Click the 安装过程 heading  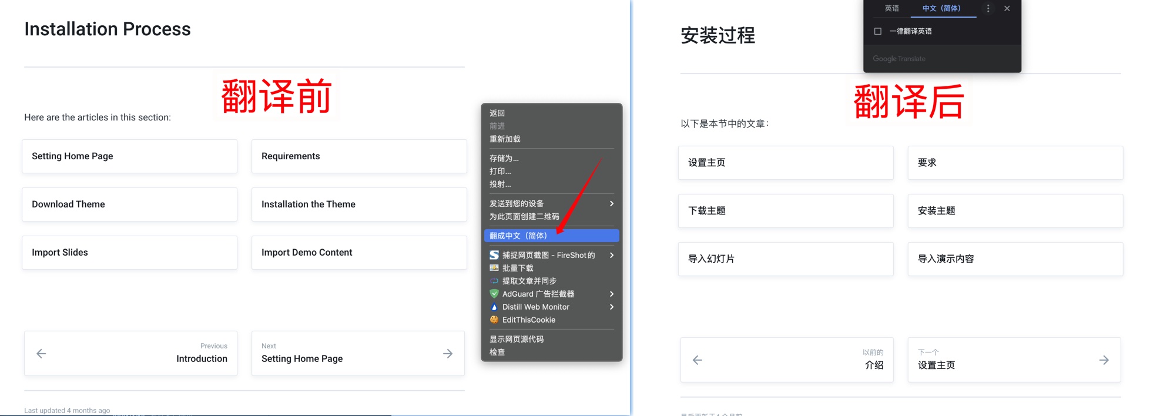718,35
